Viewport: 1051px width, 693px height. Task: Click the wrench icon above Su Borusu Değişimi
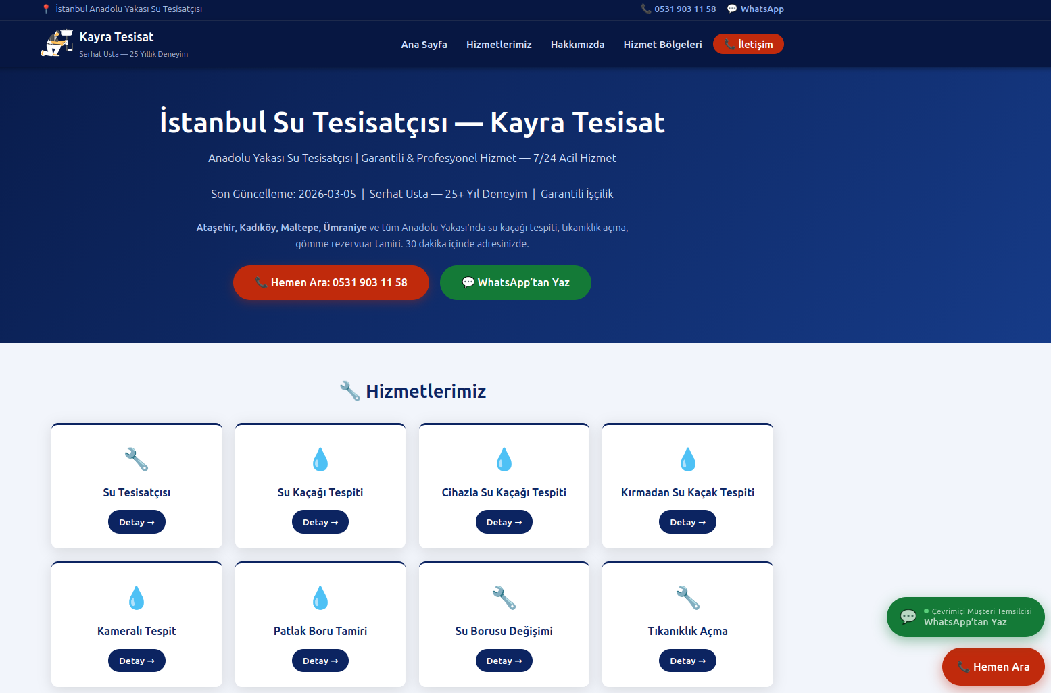point(504,598)
